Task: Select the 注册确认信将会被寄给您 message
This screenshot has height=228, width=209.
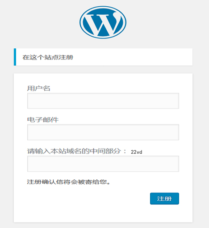Action: pyautogui.click(x=68, y=182)
